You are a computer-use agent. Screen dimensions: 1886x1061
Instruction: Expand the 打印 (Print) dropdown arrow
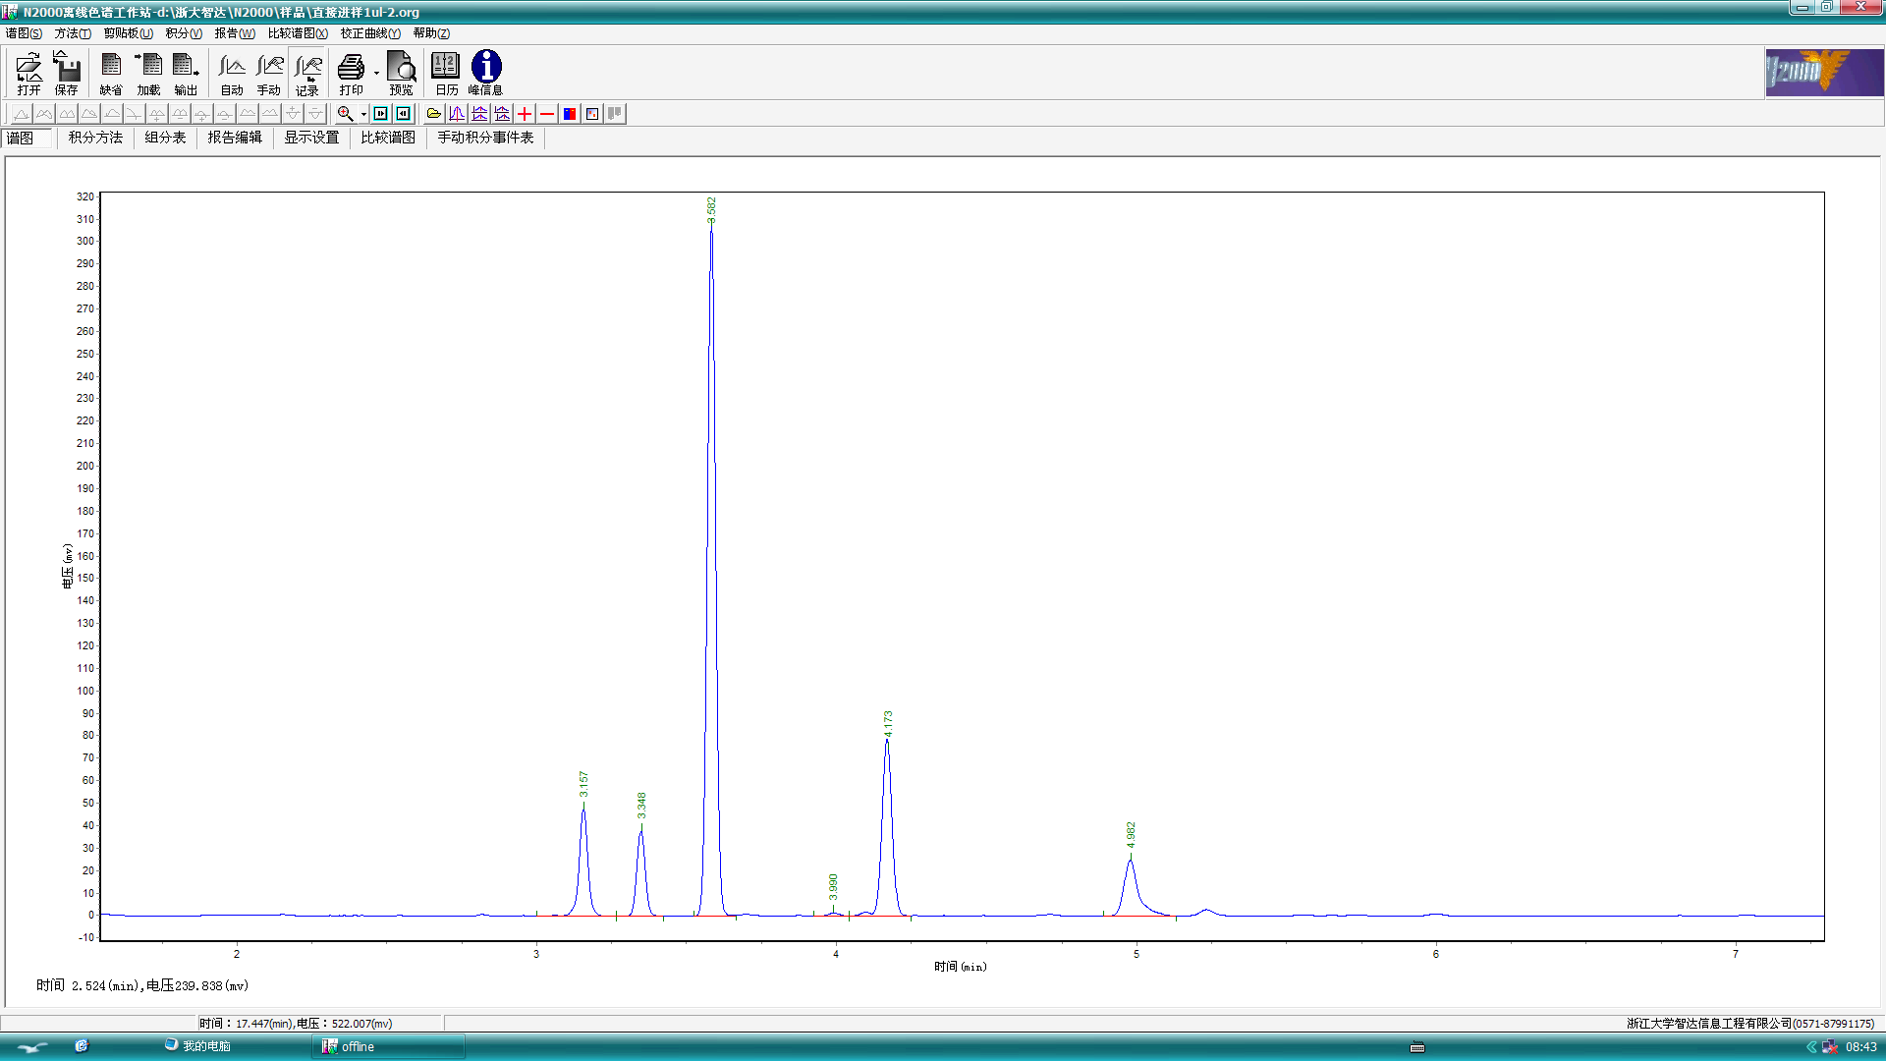coord(376,73)
